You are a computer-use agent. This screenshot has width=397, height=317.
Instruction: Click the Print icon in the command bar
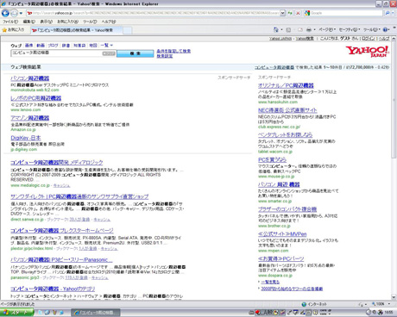pos(309,29)
